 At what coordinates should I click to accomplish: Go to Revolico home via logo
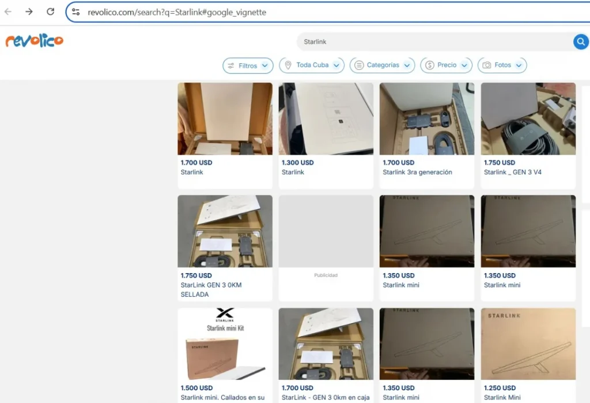pos(34,41)
